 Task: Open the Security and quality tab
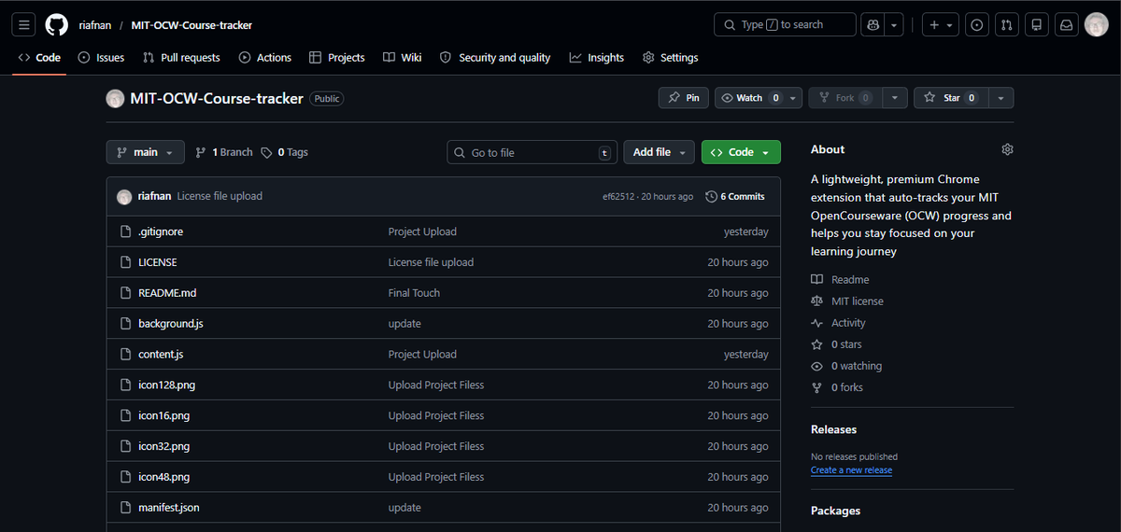tap(495, 58)
